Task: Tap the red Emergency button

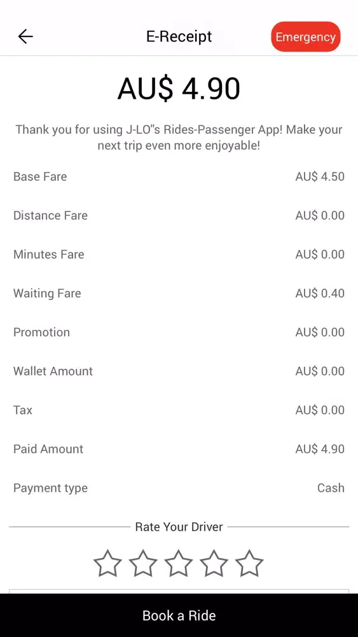Action: coord(306,37)
